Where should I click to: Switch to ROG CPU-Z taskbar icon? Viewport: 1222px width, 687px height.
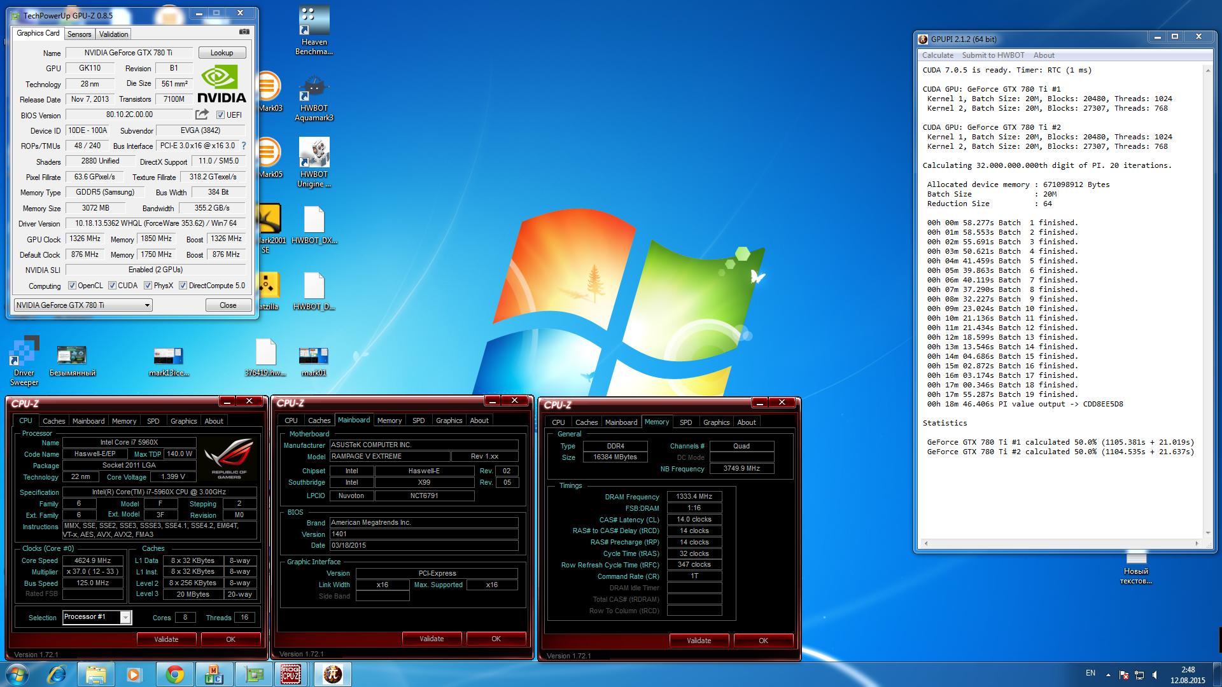pos(291,674)
